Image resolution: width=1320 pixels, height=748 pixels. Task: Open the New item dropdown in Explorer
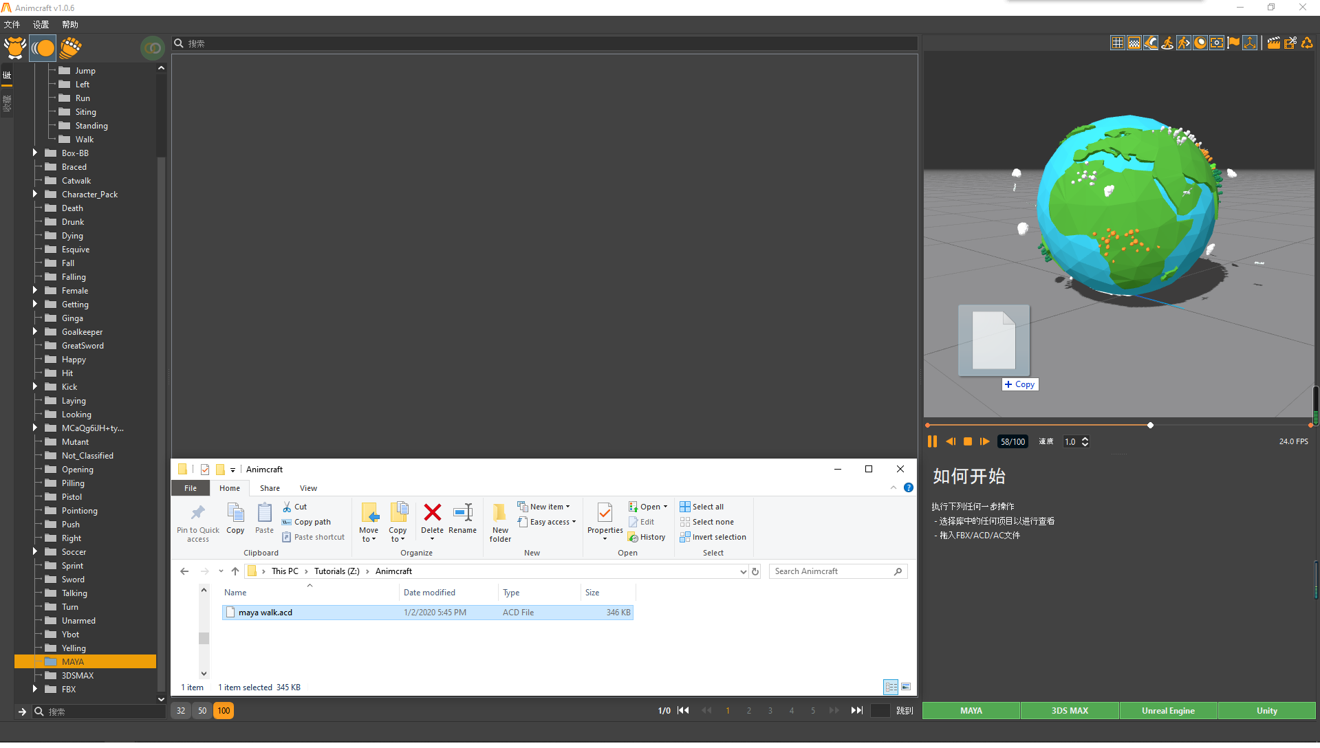point(544,507)
